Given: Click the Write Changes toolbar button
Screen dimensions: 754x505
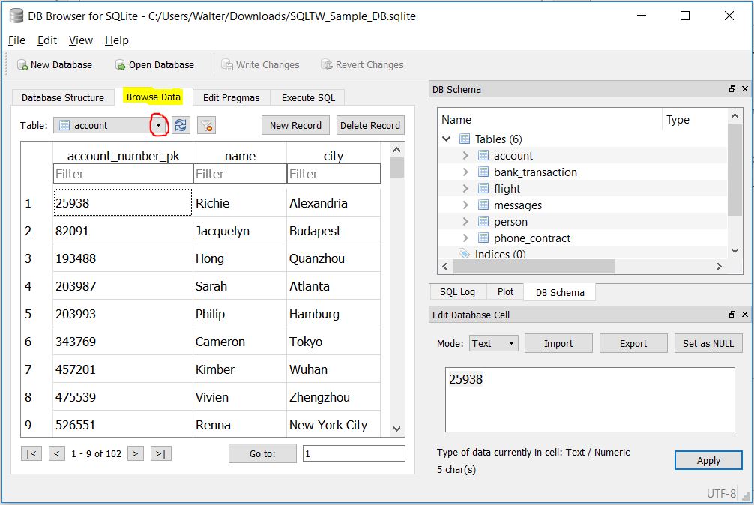Looking at the screenshot, I should (x=260, y=65).
